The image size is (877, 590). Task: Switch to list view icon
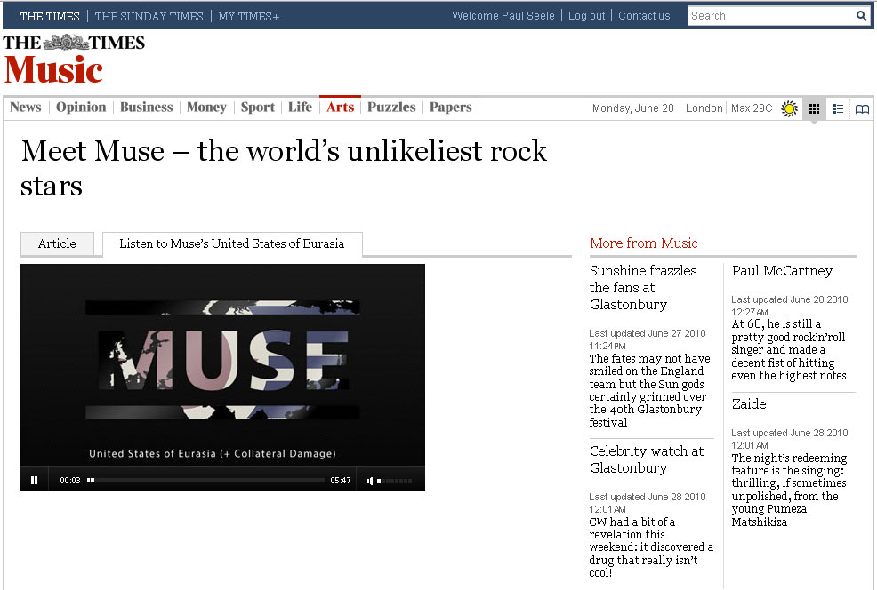point(838,108)
